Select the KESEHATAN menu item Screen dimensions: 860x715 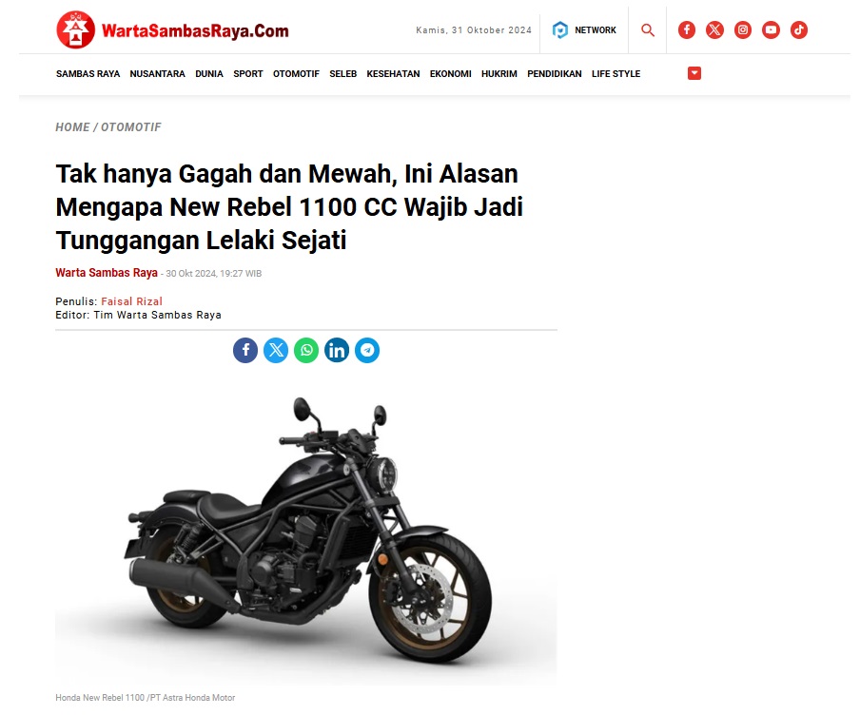pyautogui.click(x=393, y=73)
